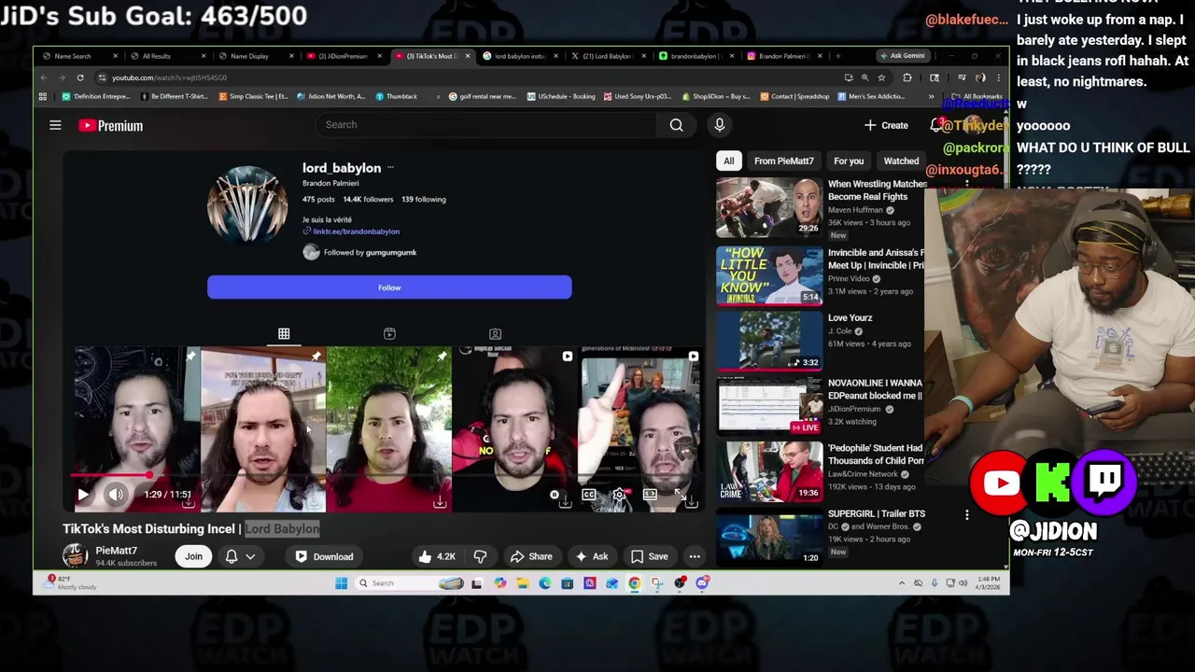Open the Windows Start button
This screenshot has width=1195, height=672.
point(341,583)
